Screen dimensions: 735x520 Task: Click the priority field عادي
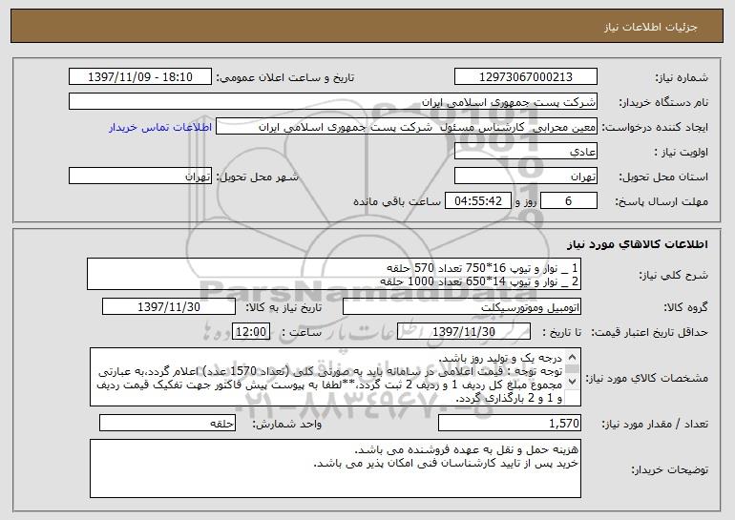[525, 152]
